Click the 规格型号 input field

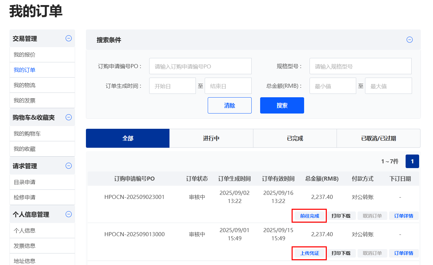pyautogui.click(x=360, y=66)
